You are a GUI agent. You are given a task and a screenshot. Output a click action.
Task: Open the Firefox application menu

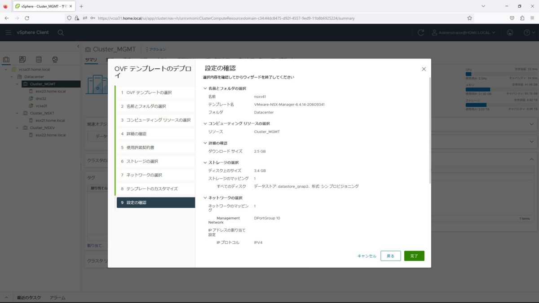pos(532,18)
